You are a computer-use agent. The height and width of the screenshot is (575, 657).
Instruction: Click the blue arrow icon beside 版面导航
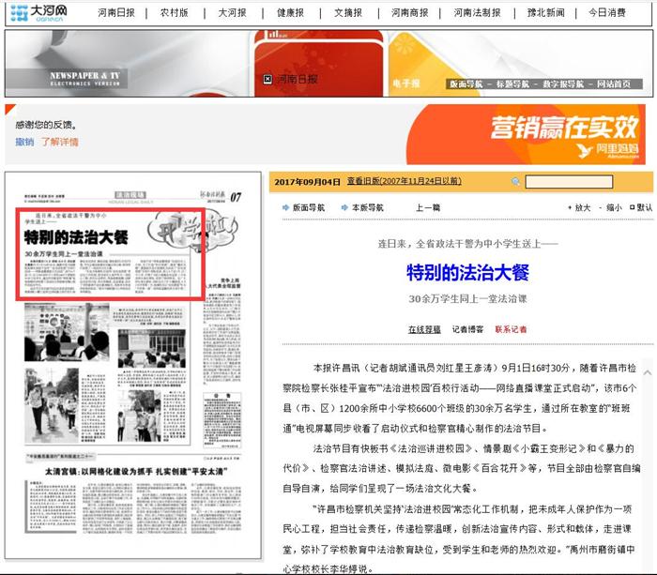pos(285,207)
